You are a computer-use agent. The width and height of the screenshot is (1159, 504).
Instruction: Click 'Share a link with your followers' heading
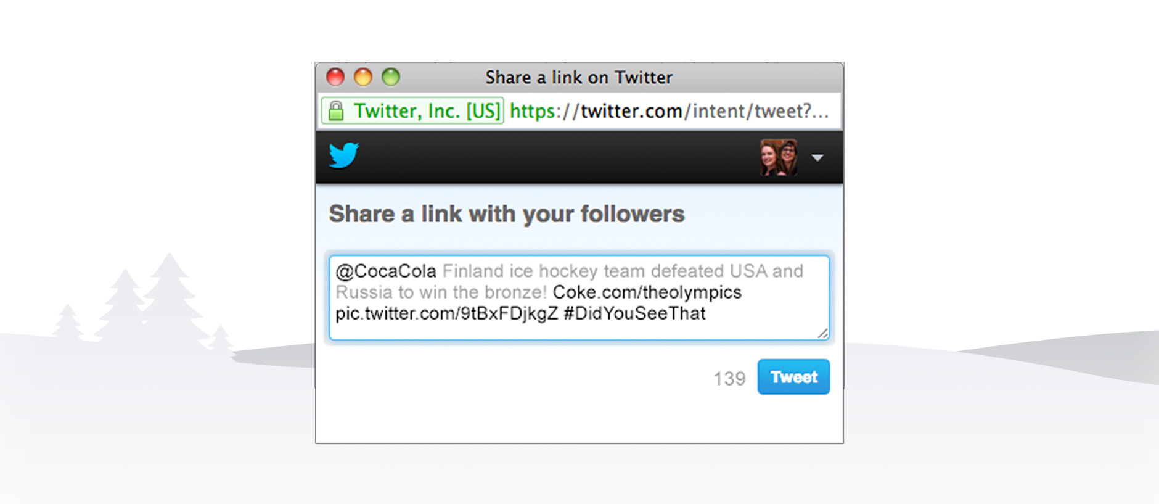coord(506,214)
